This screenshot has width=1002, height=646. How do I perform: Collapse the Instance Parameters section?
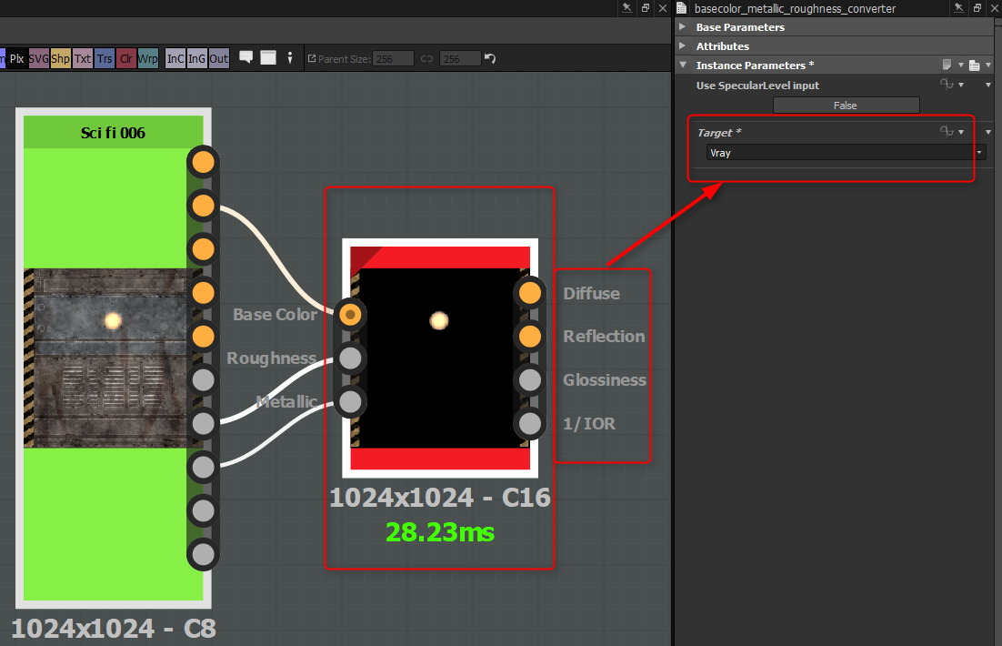[x=683, y=66]
